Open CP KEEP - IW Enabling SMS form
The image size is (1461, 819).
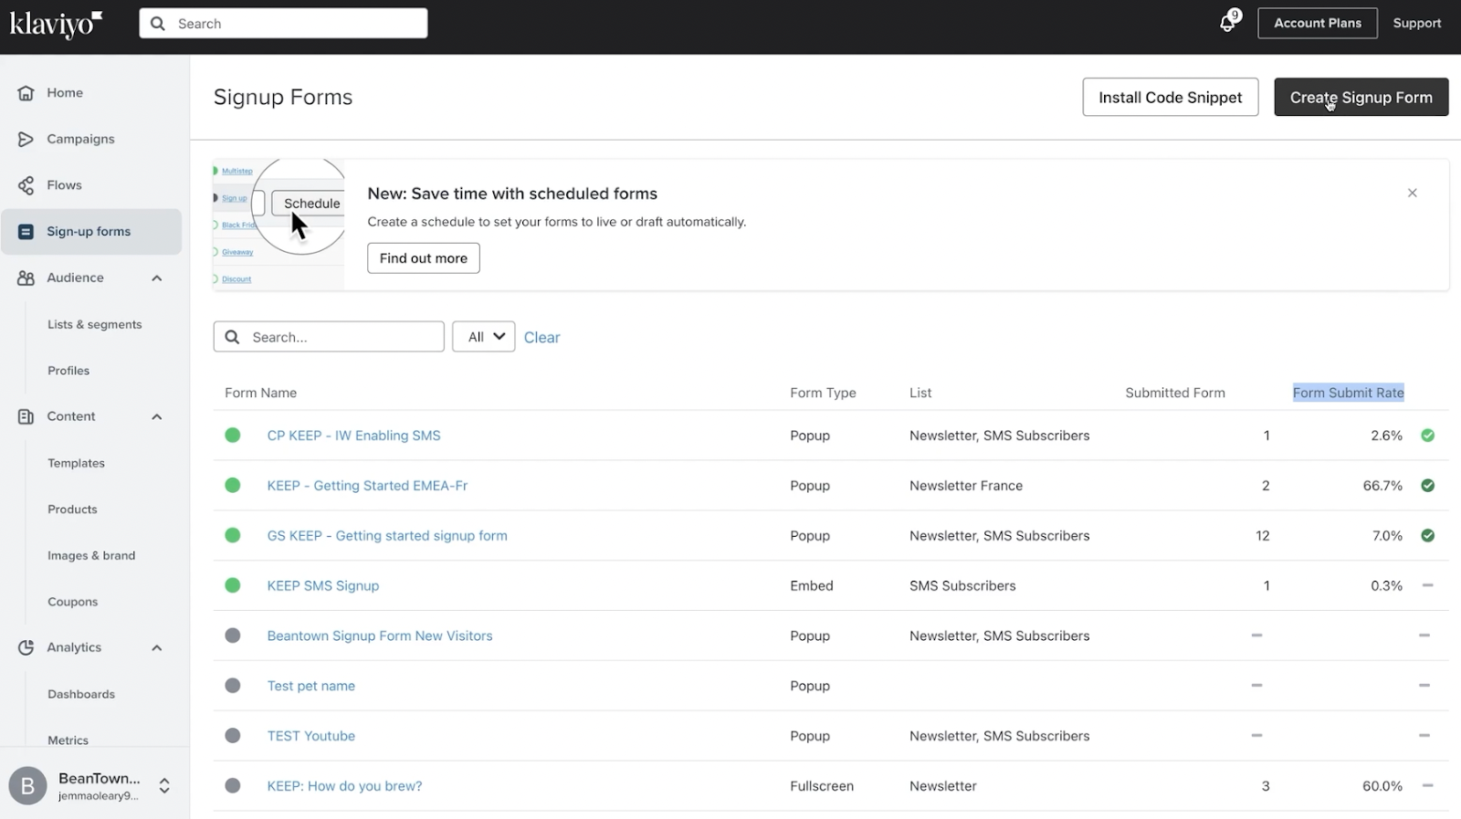click(353, 436)
